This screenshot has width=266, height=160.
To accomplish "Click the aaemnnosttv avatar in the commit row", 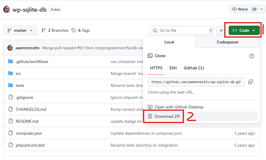I will 10,48.
